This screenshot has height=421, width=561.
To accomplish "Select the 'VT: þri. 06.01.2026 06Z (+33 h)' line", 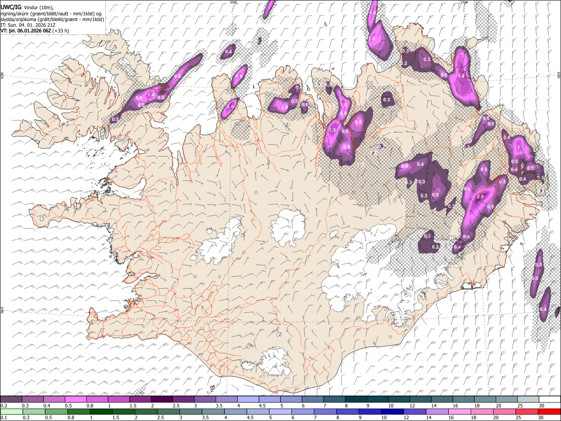I will (x=35, y=31).
